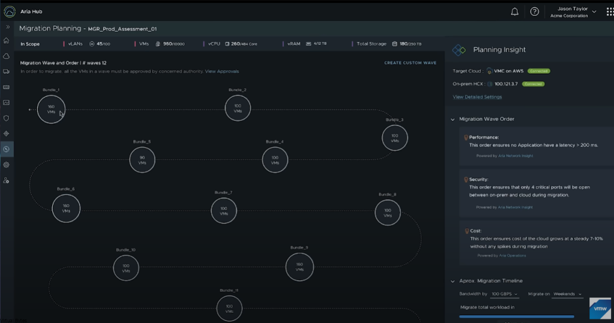Image resolution: width=614 pixels, height=323 pixels.
Task: Open the help question mark icon
Action: tap(534, 12)
